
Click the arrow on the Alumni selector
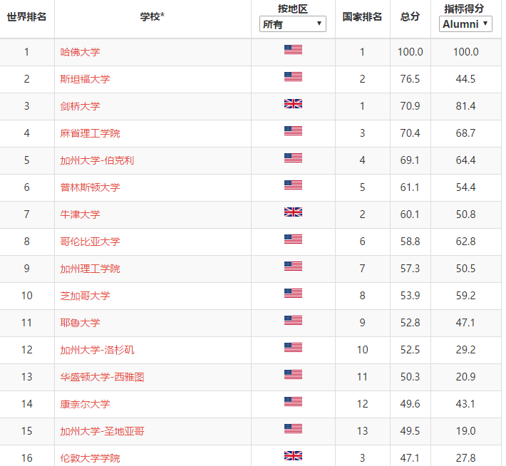(485, 24)
